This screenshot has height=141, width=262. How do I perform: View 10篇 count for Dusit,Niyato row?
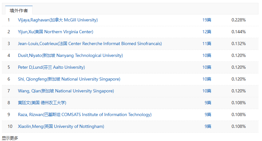[x=207, y=56]
